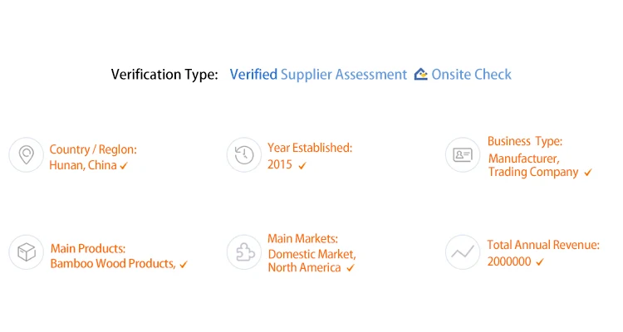
Task: Select the Country / Region label
Action: (x=93, y=149)
